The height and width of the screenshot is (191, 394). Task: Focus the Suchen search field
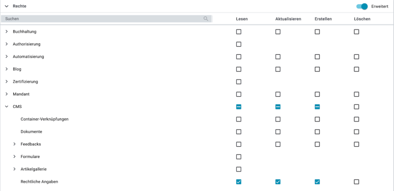[106, 19]
